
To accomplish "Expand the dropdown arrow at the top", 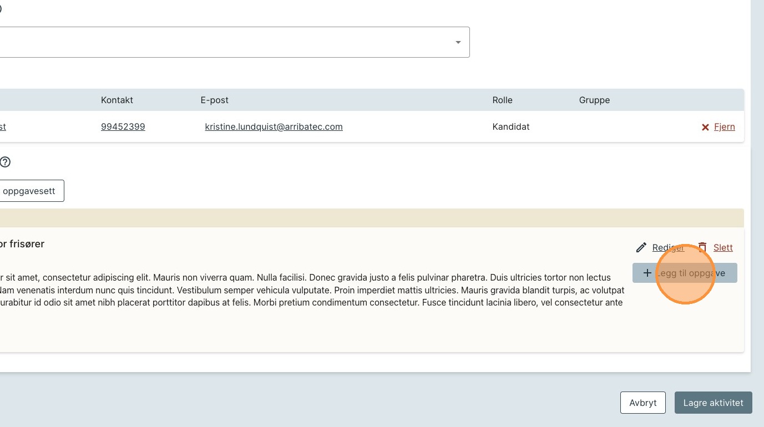I will pyautogui.click(x=458, y=42).
